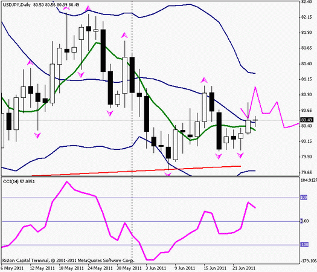The width and height of the screenshot is (317, 272).
Task: Click the 184.9127 CCI scale maximum
Action: coord(309,180)
